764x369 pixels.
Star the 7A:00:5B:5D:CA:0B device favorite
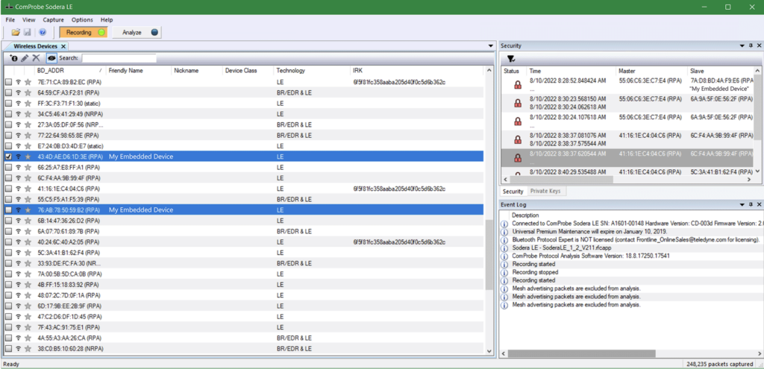pyautogui.click(x=28, y=274)
